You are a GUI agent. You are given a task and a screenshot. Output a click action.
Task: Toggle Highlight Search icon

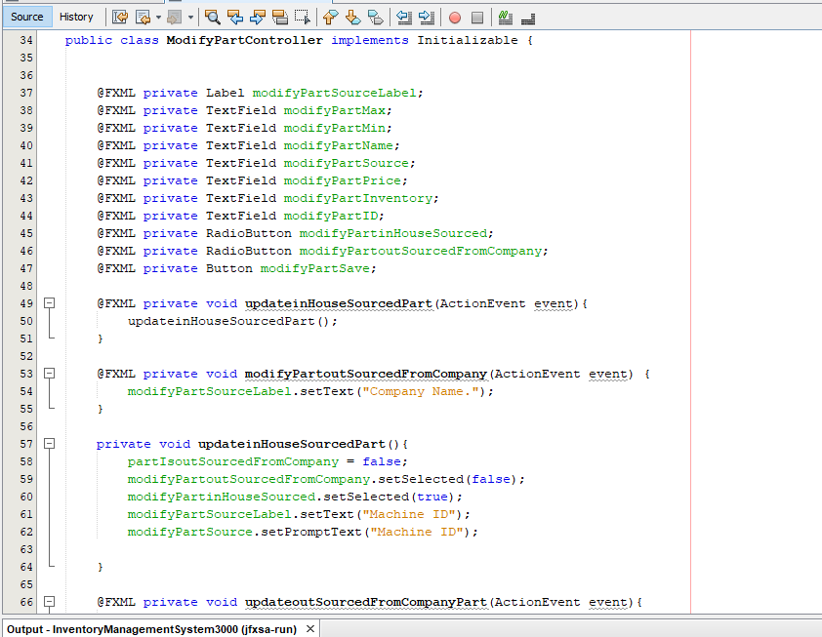[x=280, y=18]
